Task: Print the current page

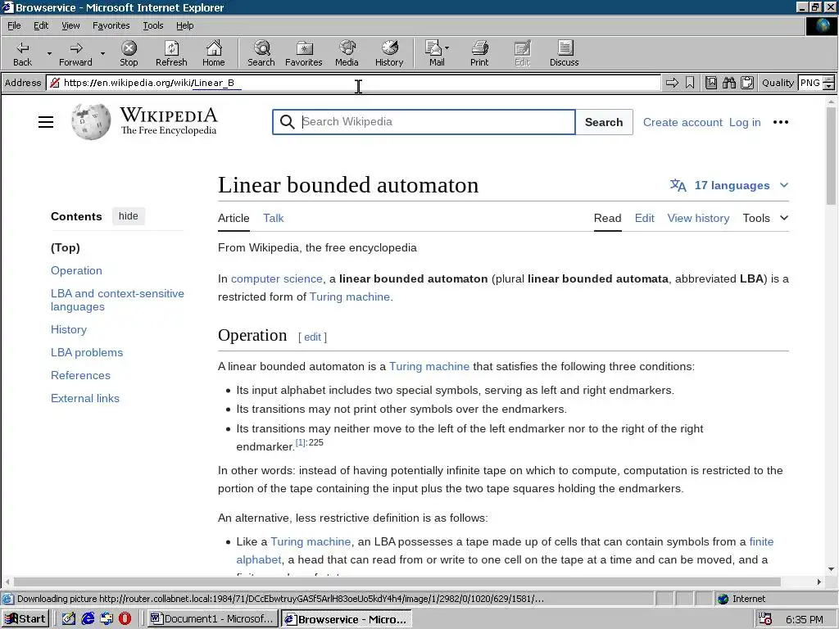Action: click(479, 53)
